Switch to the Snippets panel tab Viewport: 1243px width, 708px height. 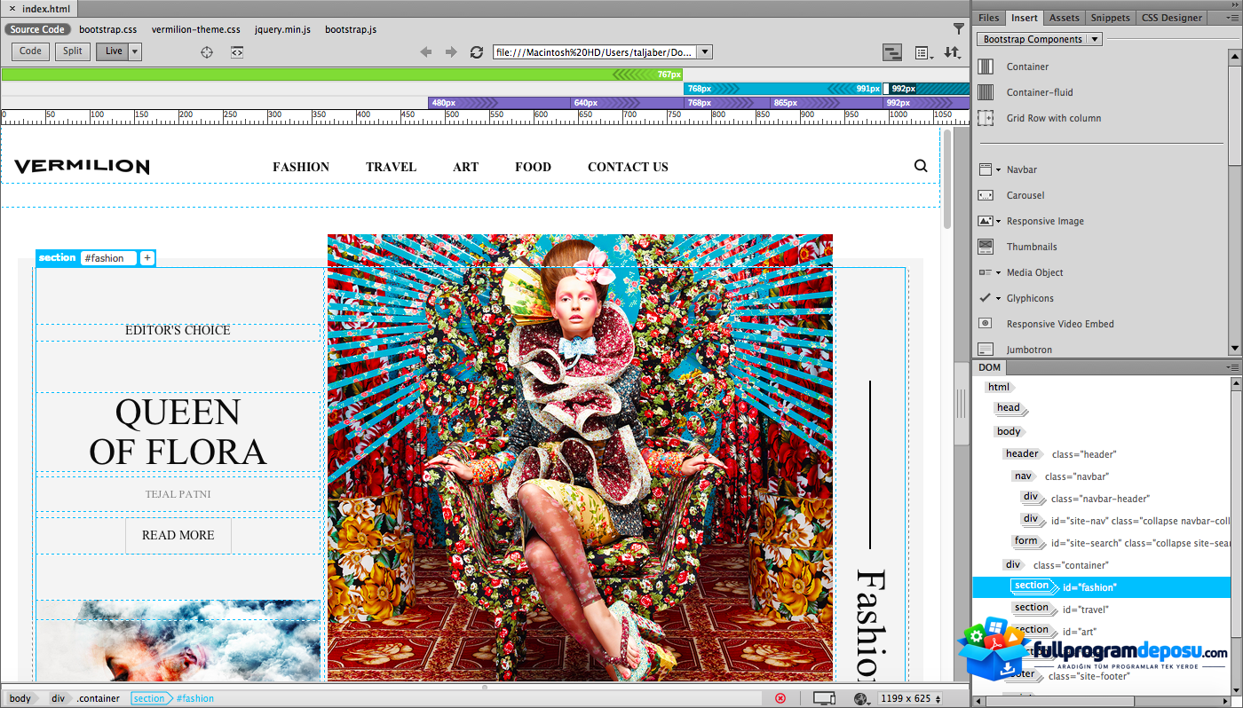click(1110, 18)
